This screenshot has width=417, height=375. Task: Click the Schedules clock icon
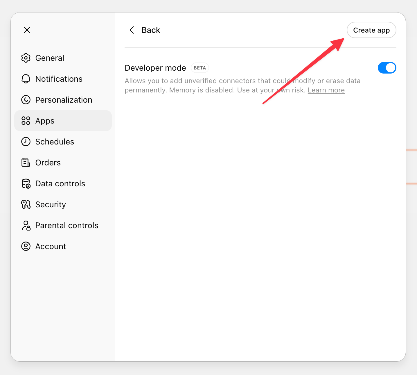tap(26, 142)
